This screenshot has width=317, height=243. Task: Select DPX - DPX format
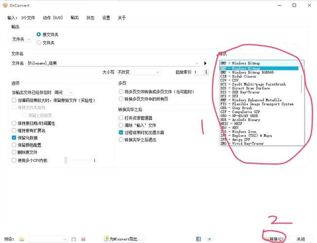(259, 96)
